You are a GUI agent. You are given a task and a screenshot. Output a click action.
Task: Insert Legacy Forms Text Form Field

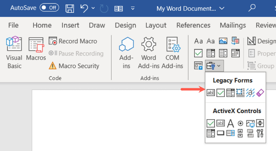click(211, 93)
